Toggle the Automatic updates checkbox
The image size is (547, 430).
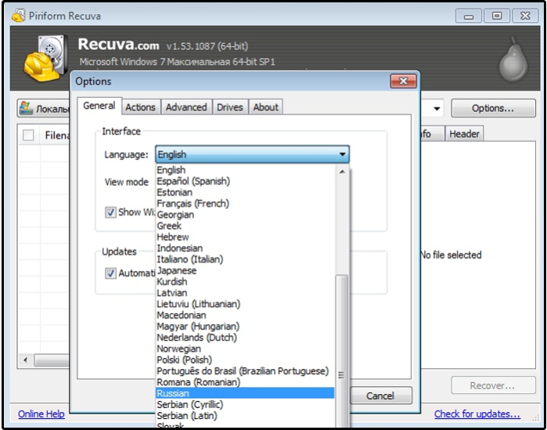[x=110, y=273]
